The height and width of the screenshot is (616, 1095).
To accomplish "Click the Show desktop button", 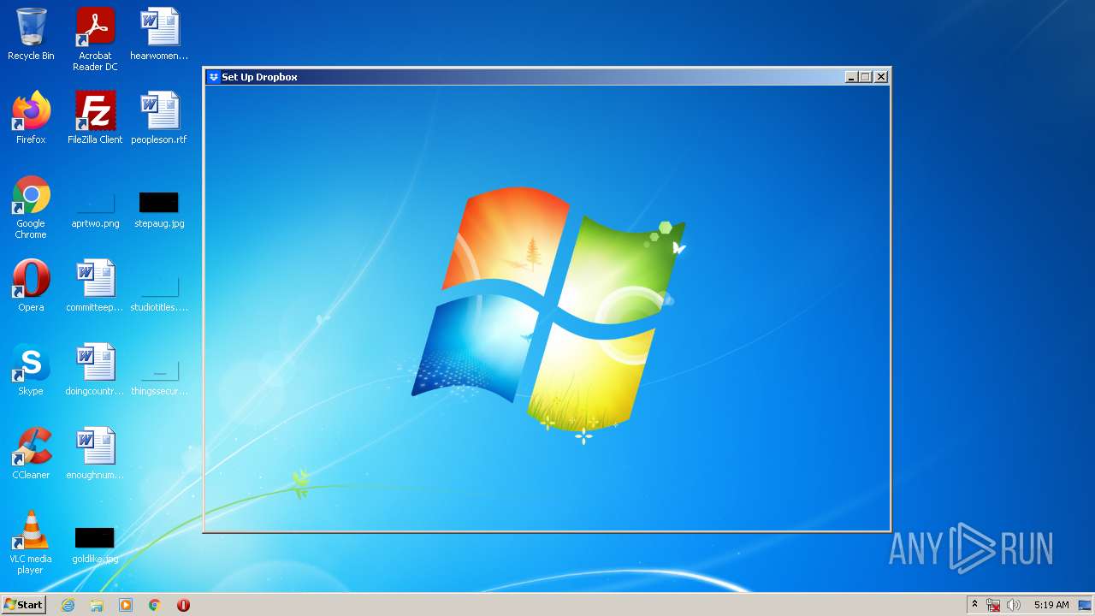I will pos(1085,605).
